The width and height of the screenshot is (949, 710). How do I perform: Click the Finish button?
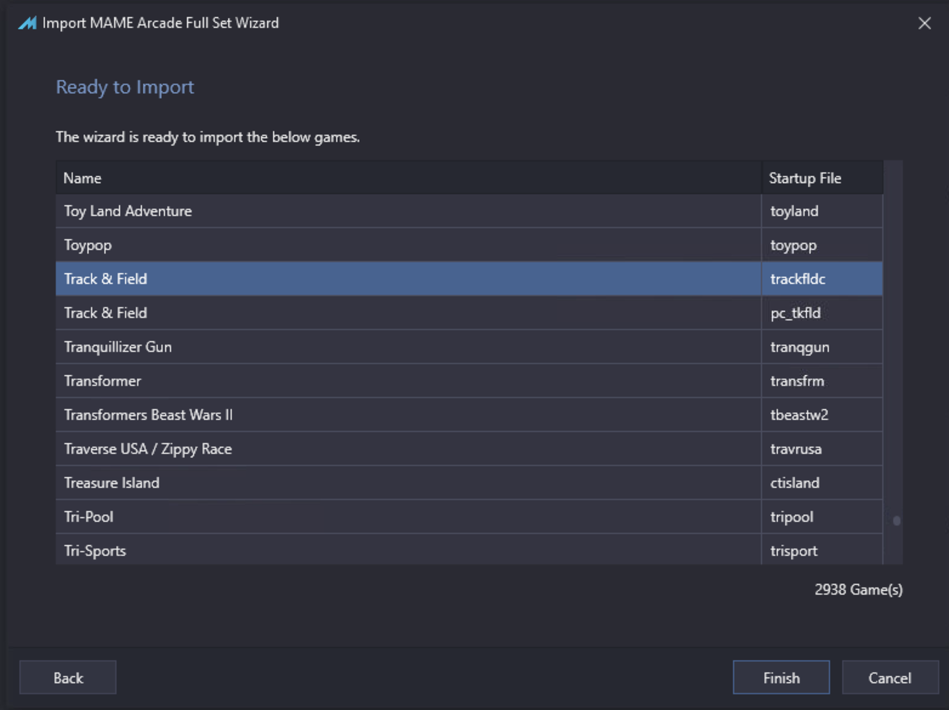click(x=781, y=677)
